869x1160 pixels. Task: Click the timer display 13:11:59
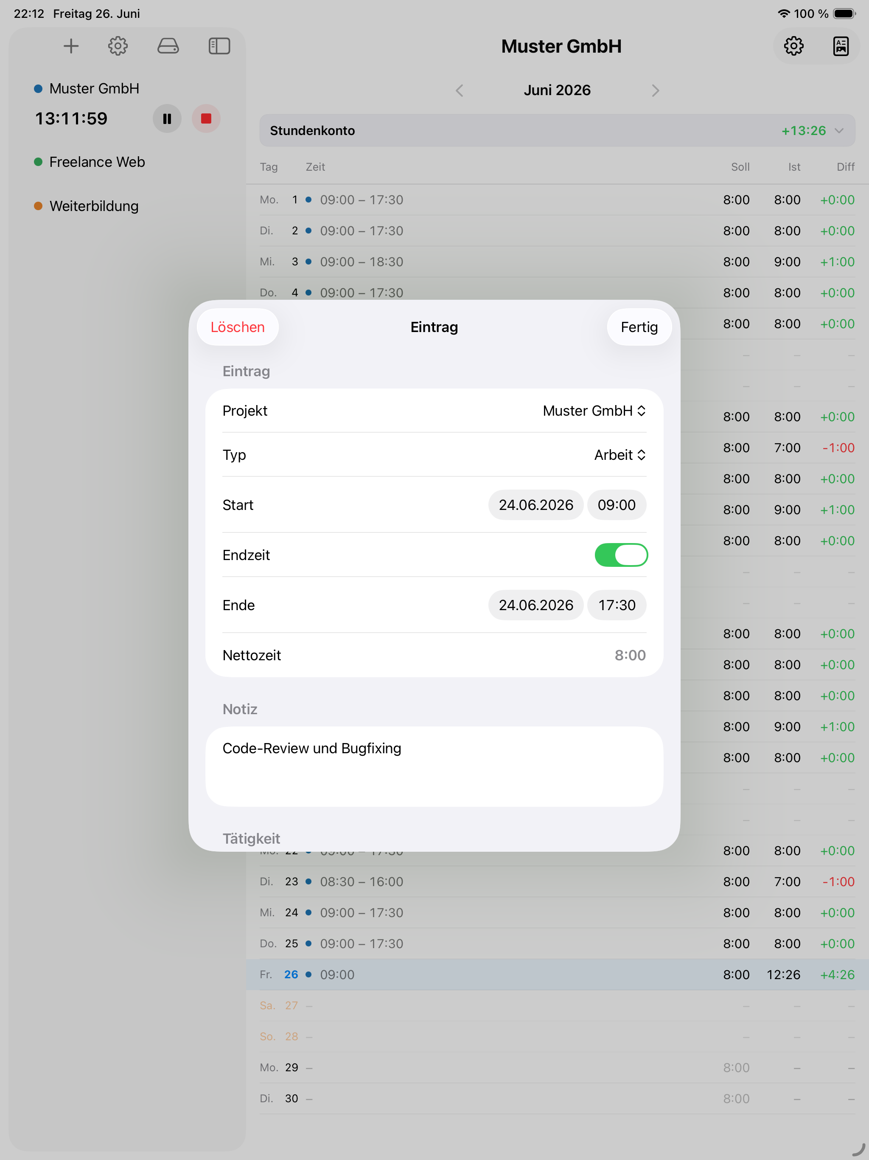pyautogui.click(x=71, y=118)
